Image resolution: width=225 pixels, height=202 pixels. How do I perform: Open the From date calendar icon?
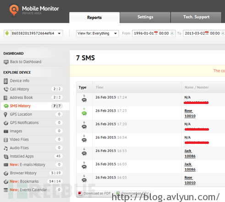pos(156,33)
